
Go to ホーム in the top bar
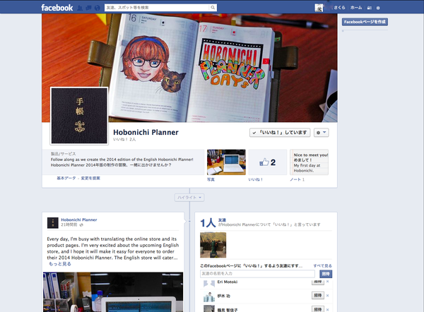pos(356,8)
